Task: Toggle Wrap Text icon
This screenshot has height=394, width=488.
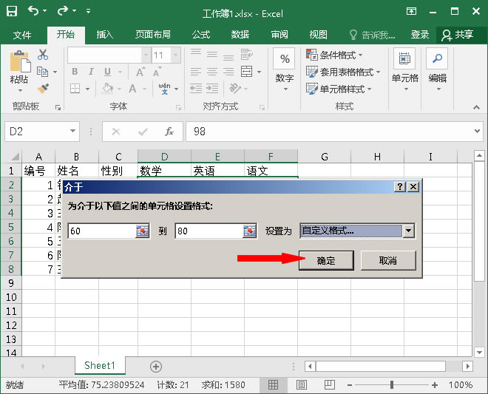Action: click(x=246, y=55)
